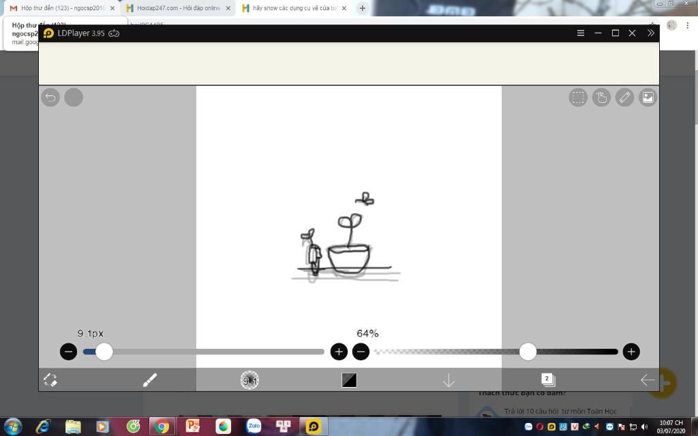Tap the down arrow to hide toolbar
The image size is (698, 436).
click(449, 380)
